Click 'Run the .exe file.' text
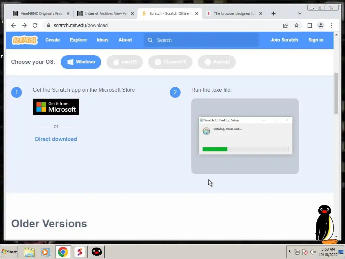The image size is (345, 259). pos(212,90)
